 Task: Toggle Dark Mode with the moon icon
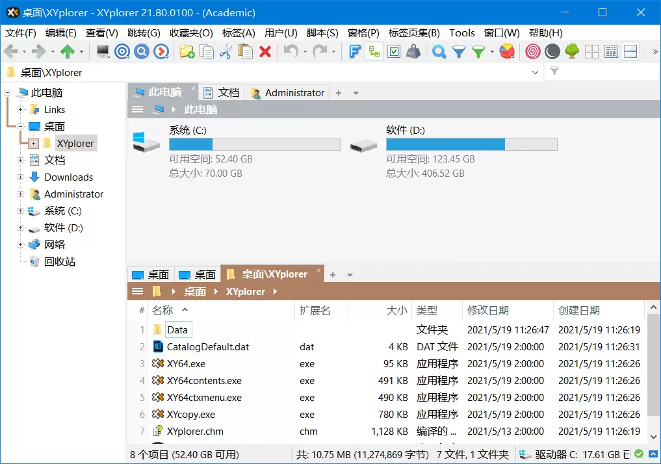point(552,51)
